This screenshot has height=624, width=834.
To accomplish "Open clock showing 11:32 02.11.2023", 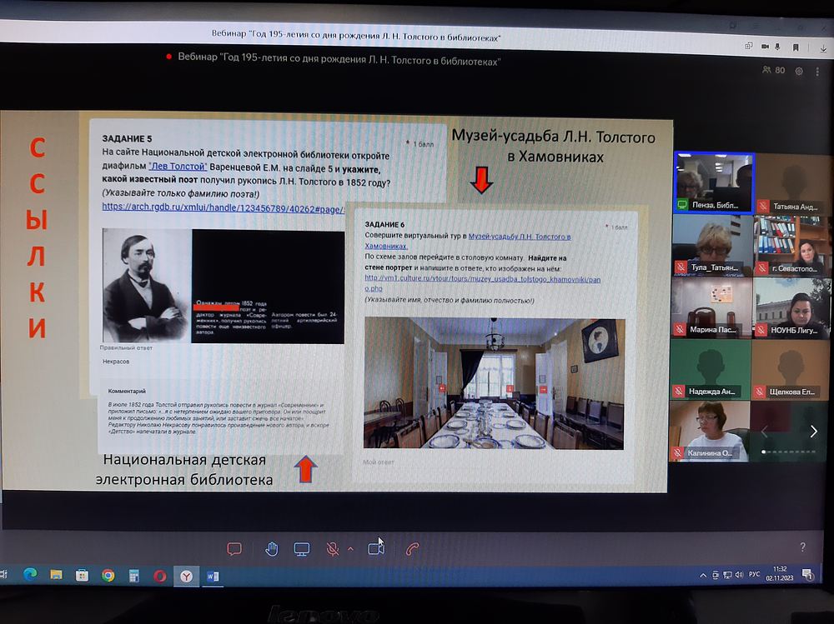I will pos(780,573).
